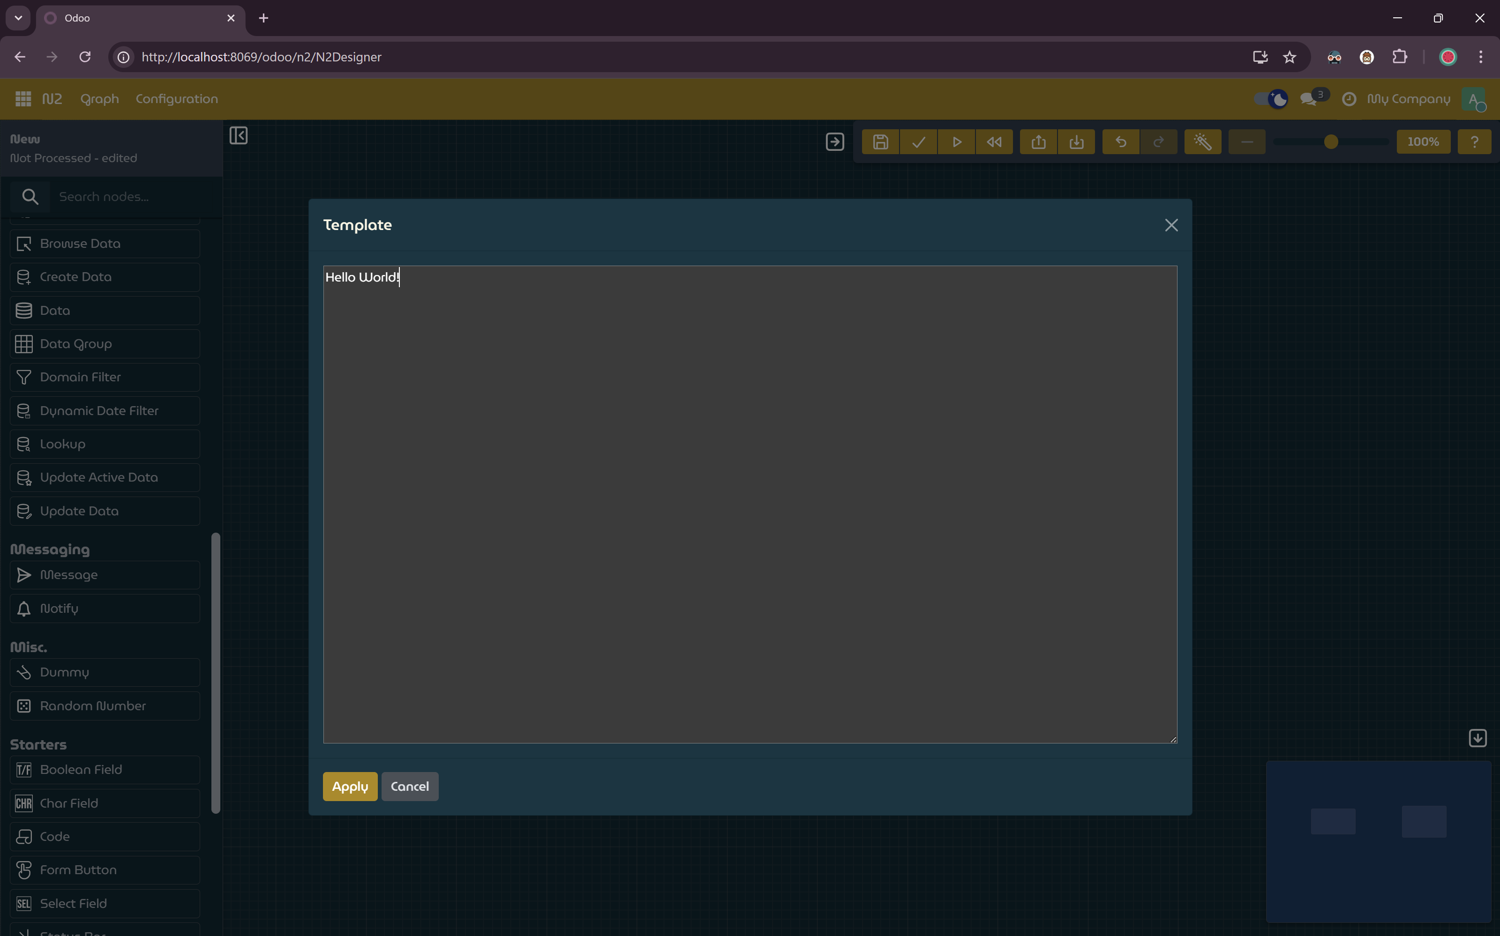Screen dimensions: 1500x936
Task: Click the validate checkmark icon
Action: click(918, 141)
